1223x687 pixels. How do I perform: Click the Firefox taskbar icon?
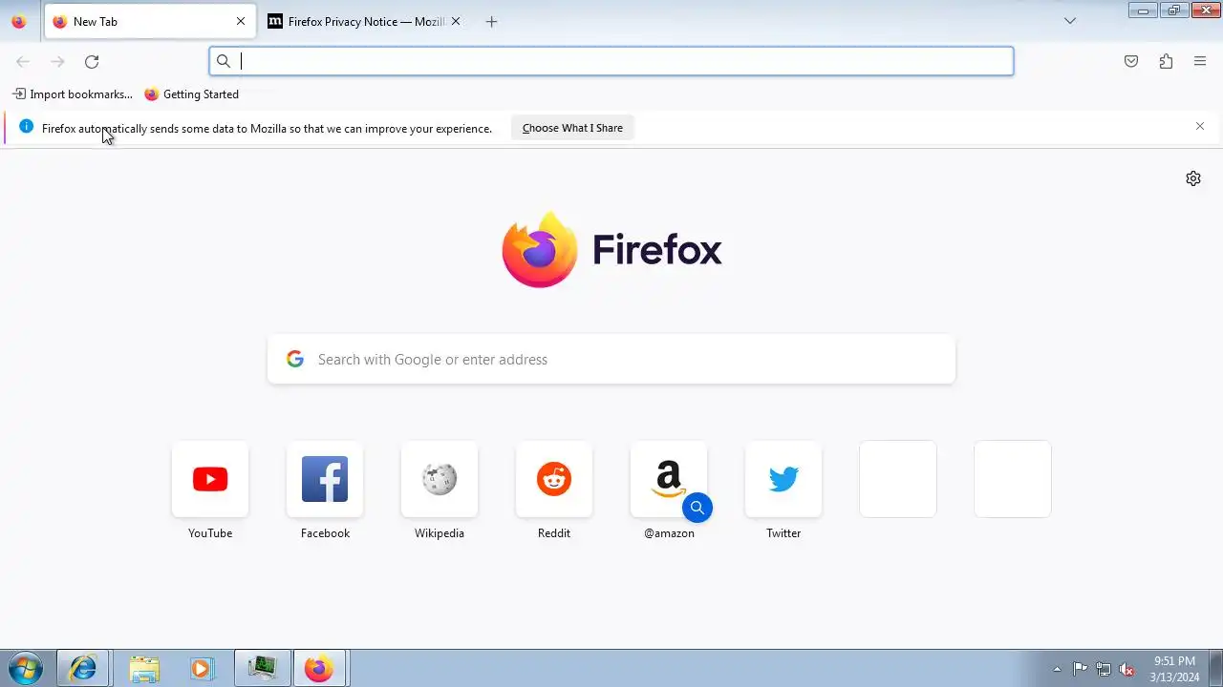coord(319,669)
